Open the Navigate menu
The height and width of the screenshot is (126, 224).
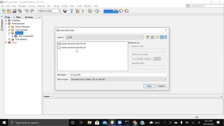tap(22, 6)
